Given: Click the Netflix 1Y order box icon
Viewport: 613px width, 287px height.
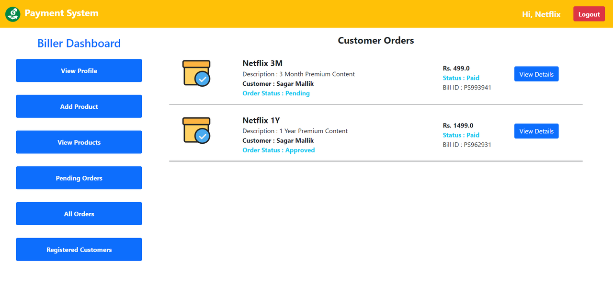Looking at the screenshot, I should pyautogui.click(x=196, y=130).
